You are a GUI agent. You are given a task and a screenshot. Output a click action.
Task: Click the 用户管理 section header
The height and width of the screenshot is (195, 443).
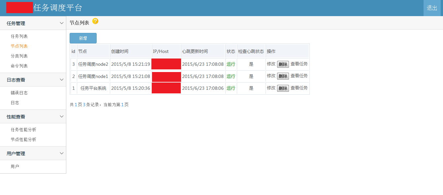click(x=33, y=153)
